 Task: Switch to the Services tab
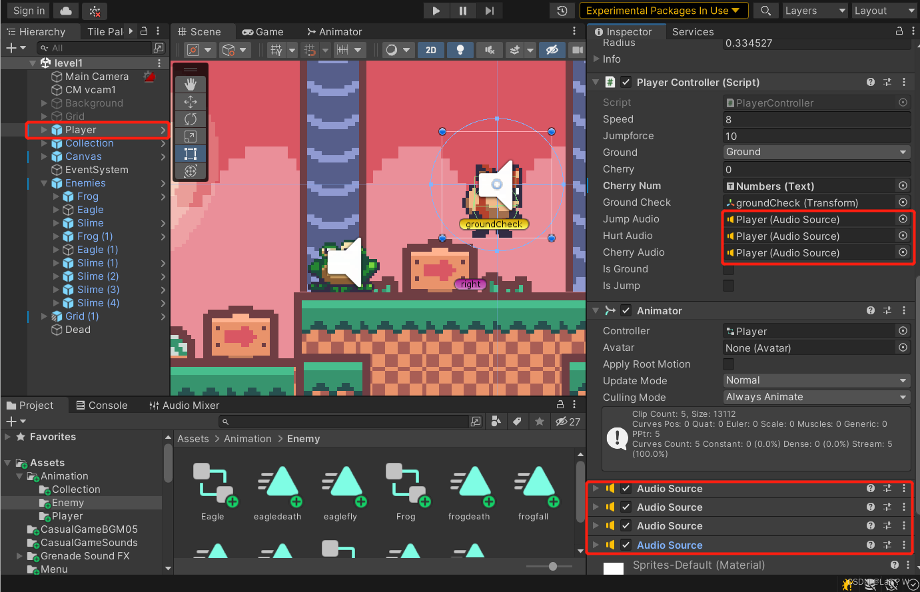pyautogui.click(x=693, y=31)
